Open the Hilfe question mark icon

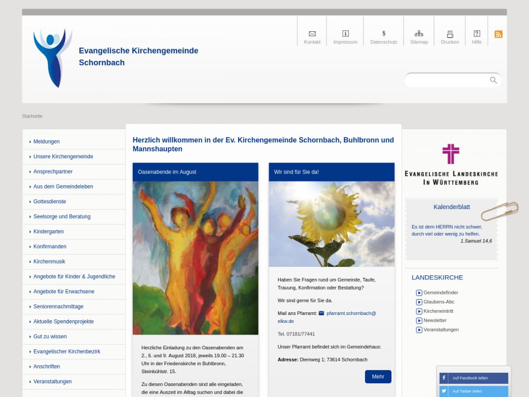(x=477, y=34)
